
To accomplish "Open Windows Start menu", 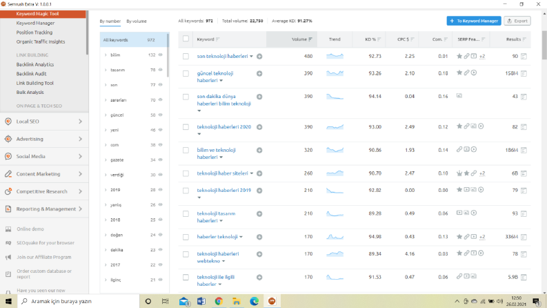I will pos(8,301).
